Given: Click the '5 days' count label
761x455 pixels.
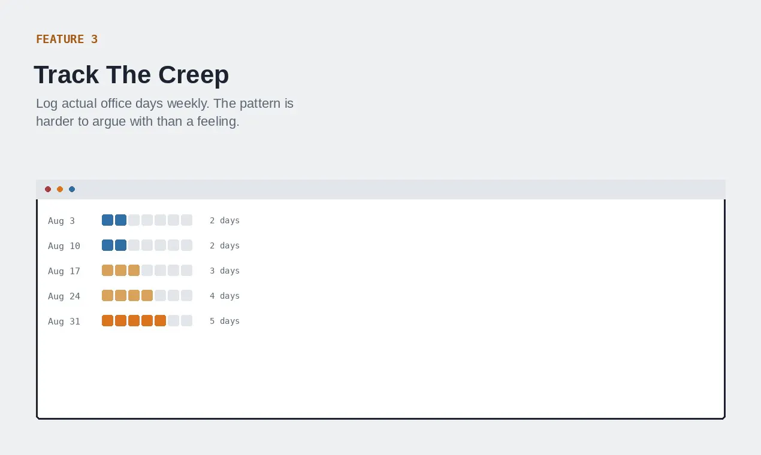Looking at the screenshot, I should 225,321.
